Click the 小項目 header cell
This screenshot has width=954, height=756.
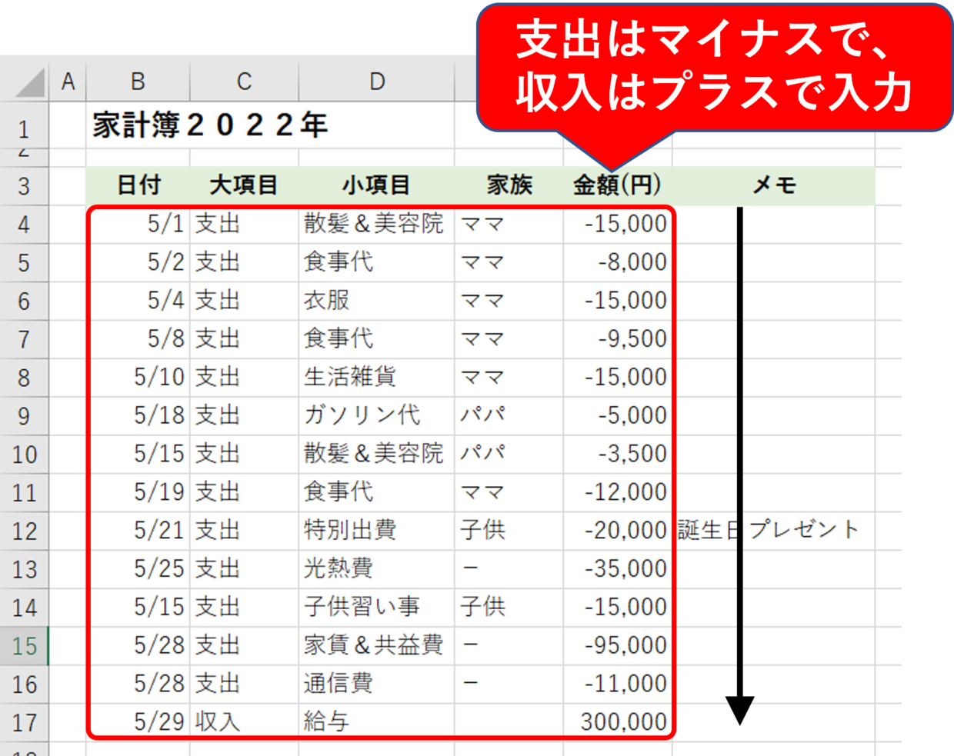[376, 185]
